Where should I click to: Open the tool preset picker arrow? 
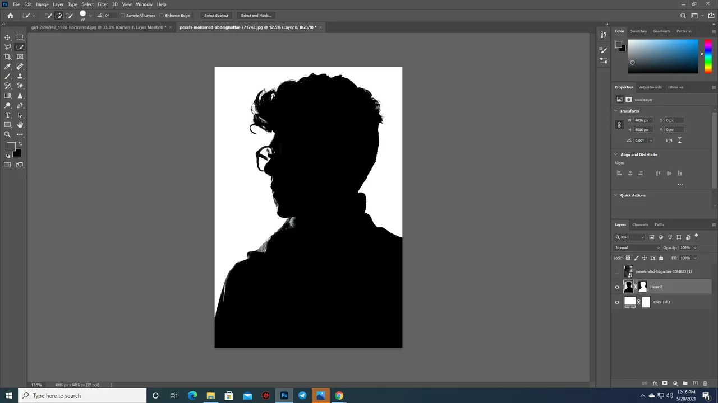pyautogui.click(x=34, y=16)
